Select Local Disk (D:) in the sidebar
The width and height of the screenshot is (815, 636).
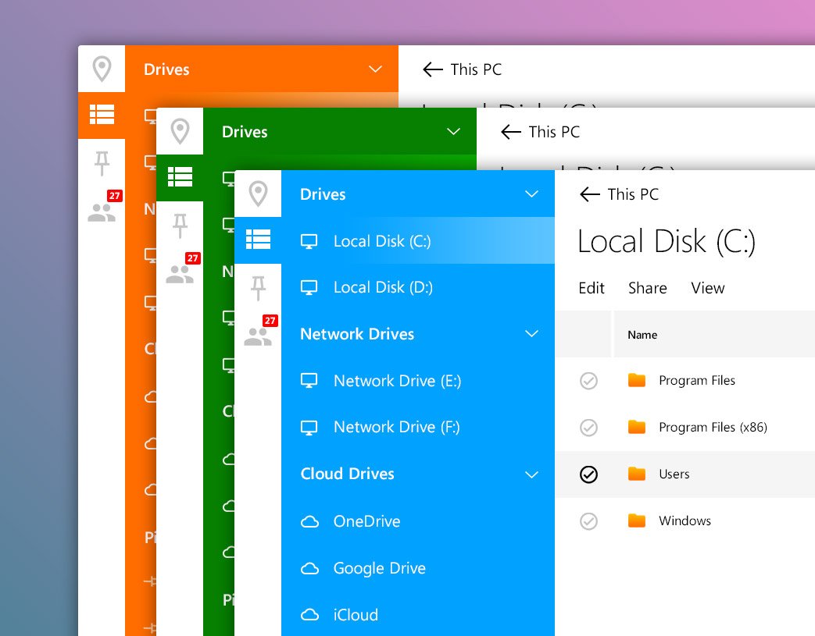point(418,287)
